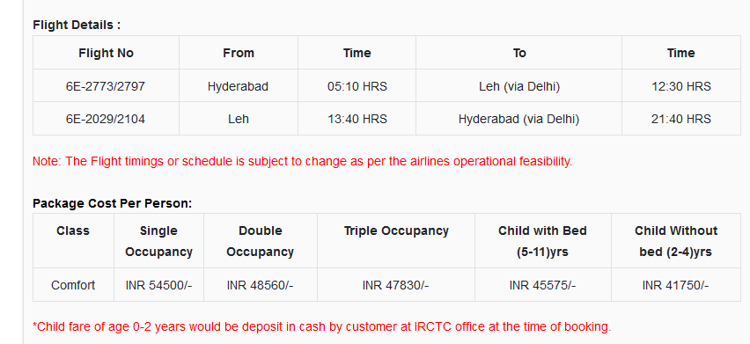Select flight number 6E-2773/2797 cell
Image resolution: width=750 pixels, height=344 pixels.
pos(106,86)
